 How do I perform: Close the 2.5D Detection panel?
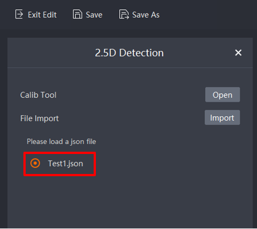click(238, 53)
